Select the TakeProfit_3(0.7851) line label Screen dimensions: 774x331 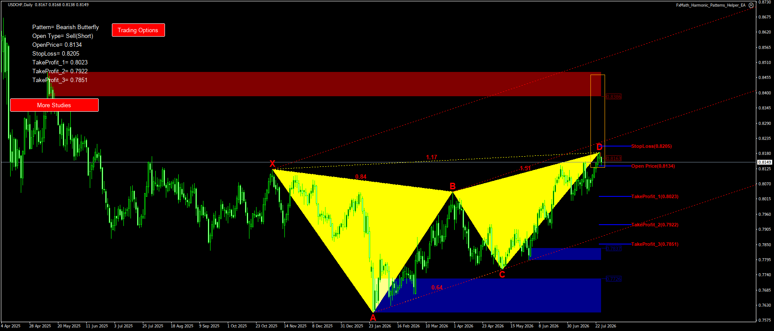coord(655,244)
